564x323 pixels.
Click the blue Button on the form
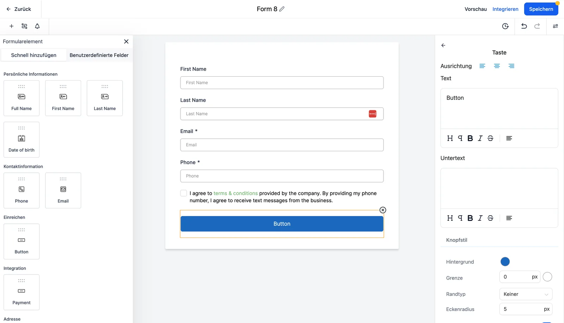(x=282, y=224)
